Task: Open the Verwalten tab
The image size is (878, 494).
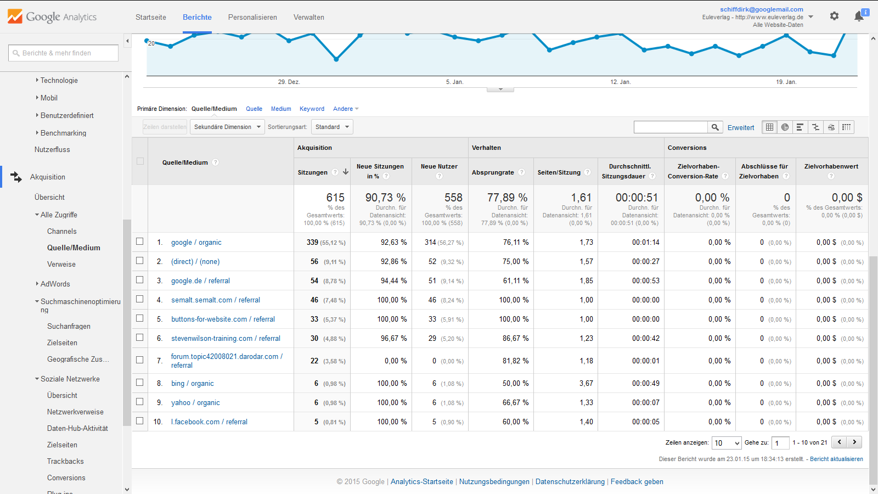Action: (x=309, y=17)
